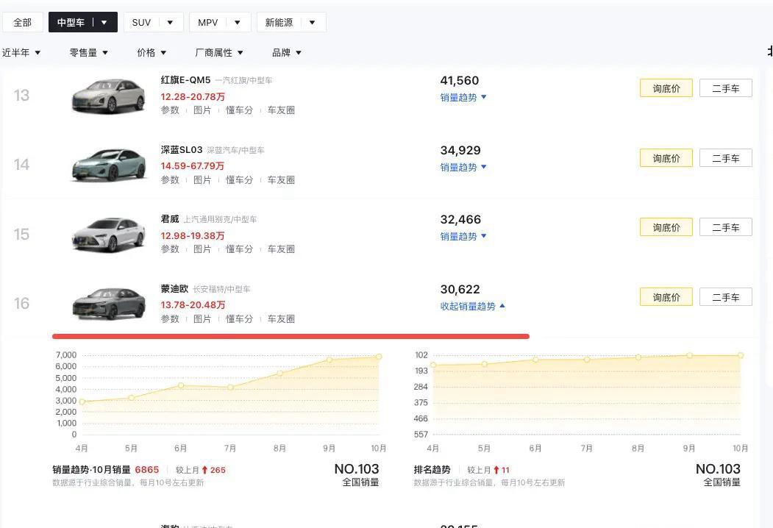Click the 深蓝SL03 sales figure 34,929
The width and height of the screenshot is (773, 528).
click(460, 150)
